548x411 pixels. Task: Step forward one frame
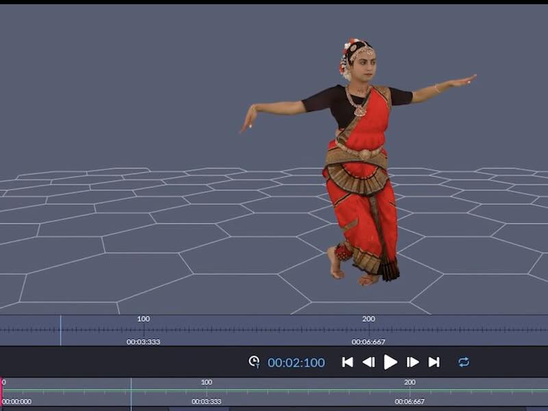pos(412,362)
